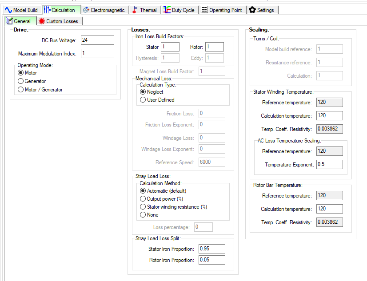
Task: Click Rotor Bar Reference temperature field
Action: (x=330, y=195)
